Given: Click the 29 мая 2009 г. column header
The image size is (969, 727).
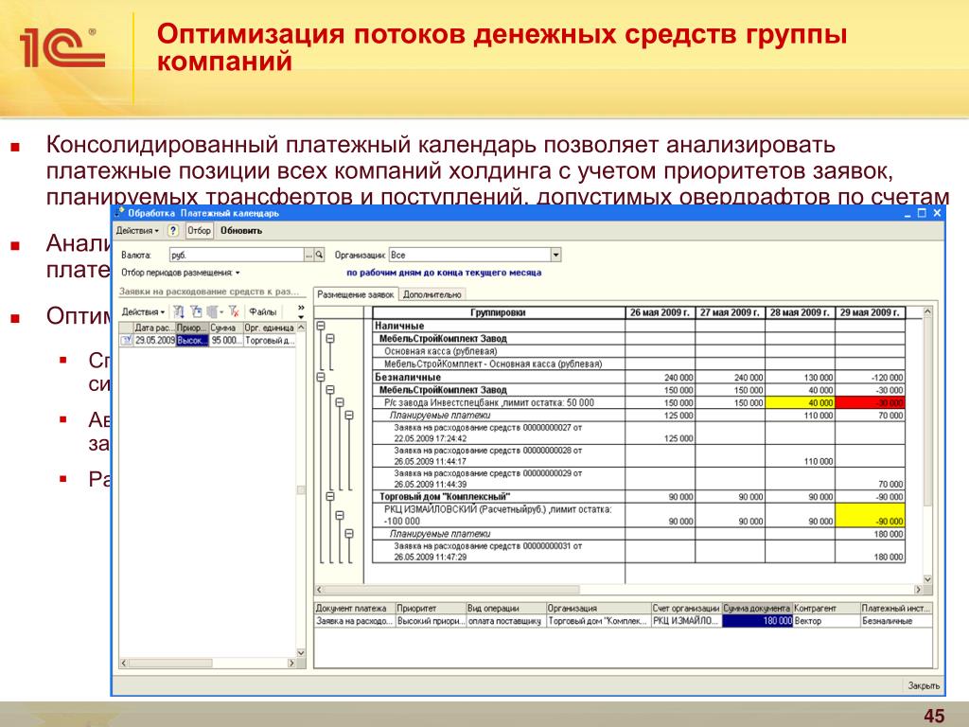Looking at the screenshot, I should click(x=871, y=312).
